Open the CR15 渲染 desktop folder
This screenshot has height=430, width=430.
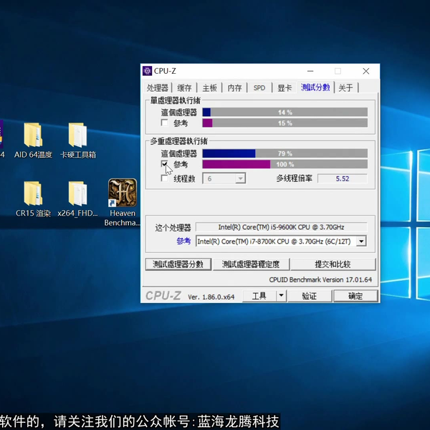[x=33, y=199]
